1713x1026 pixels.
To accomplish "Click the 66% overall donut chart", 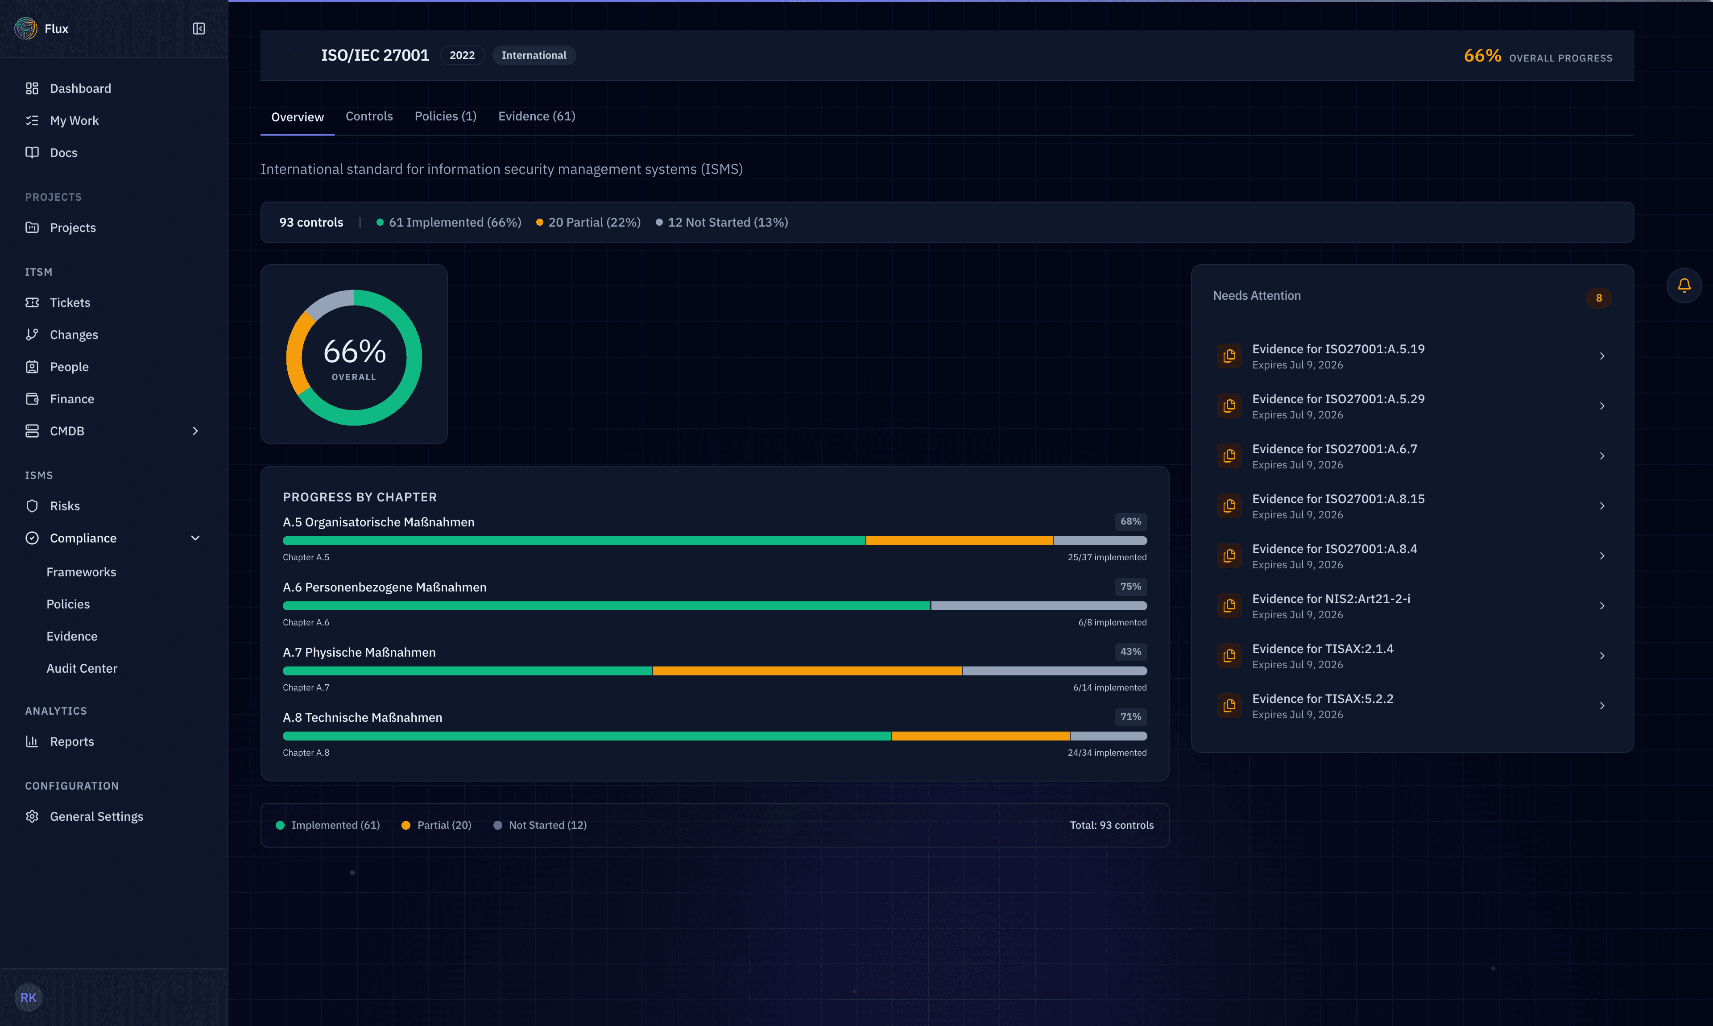I will pyautogui.click(x=354, y=357).
